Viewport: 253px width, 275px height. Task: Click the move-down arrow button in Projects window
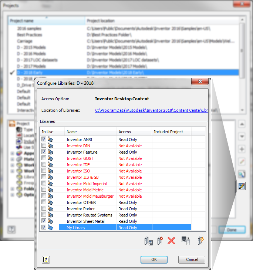click(242, 137)
